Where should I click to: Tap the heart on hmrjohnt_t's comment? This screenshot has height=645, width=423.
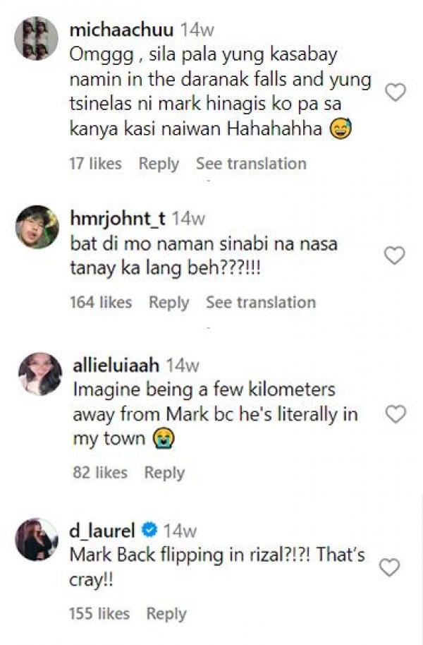(394, 255)
